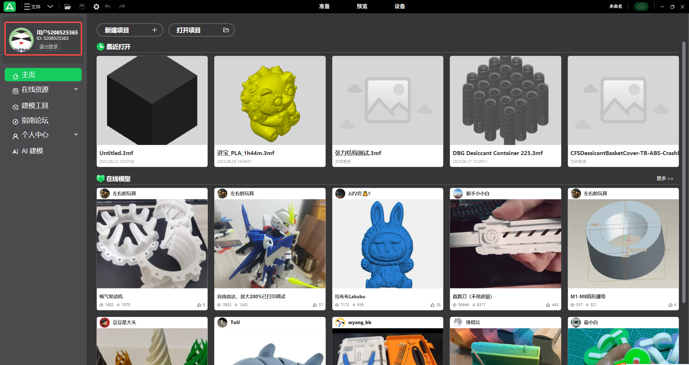Click the 打开项目 button

click(202, 30)
